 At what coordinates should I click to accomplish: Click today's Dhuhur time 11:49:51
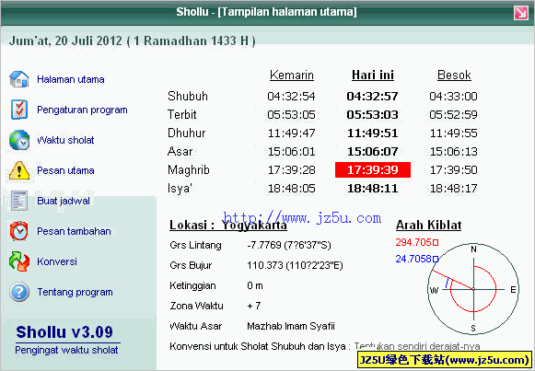coord(373,133)
